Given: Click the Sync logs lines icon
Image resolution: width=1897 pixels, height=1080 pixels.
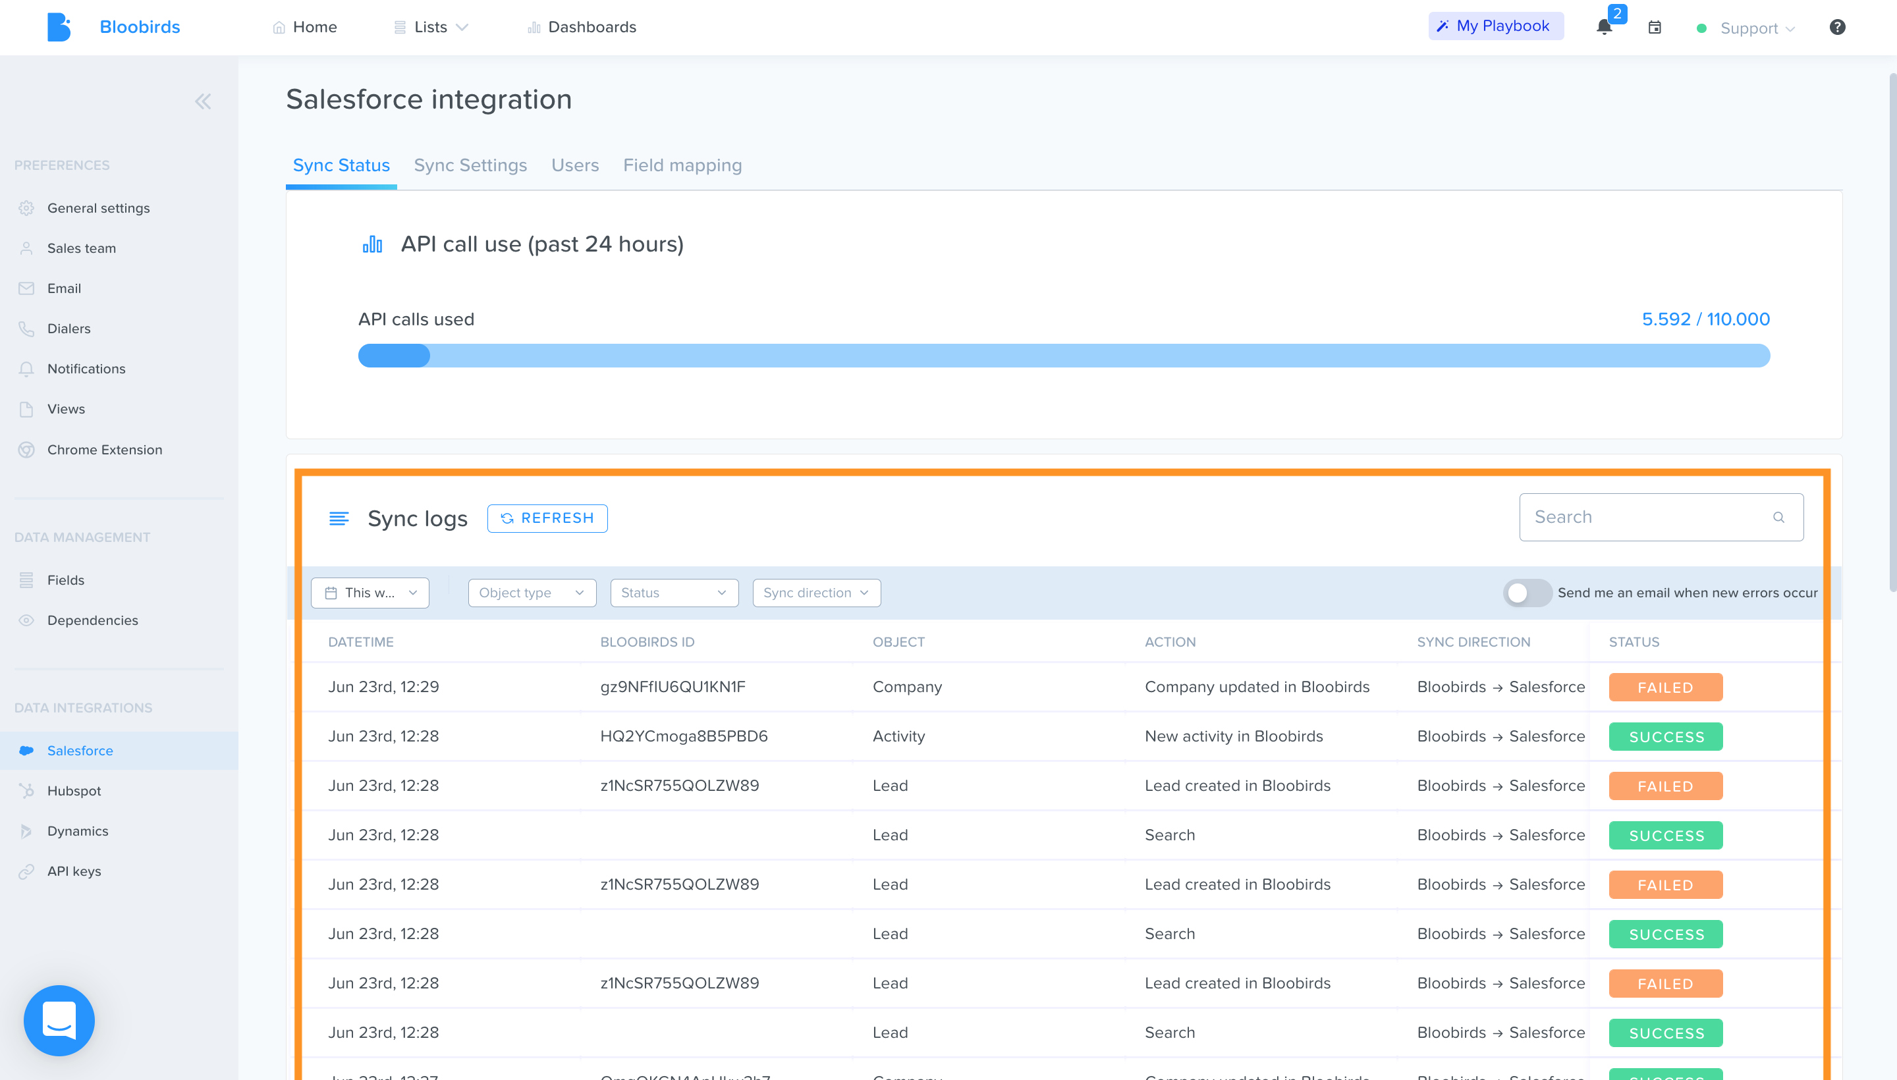Looking at the screenshot, I should click(x=339, y=518).
